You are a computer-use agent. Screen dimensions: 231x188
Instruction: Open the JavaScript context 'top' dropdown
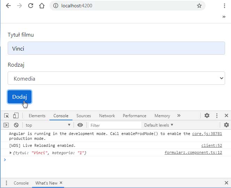[48, 125]
